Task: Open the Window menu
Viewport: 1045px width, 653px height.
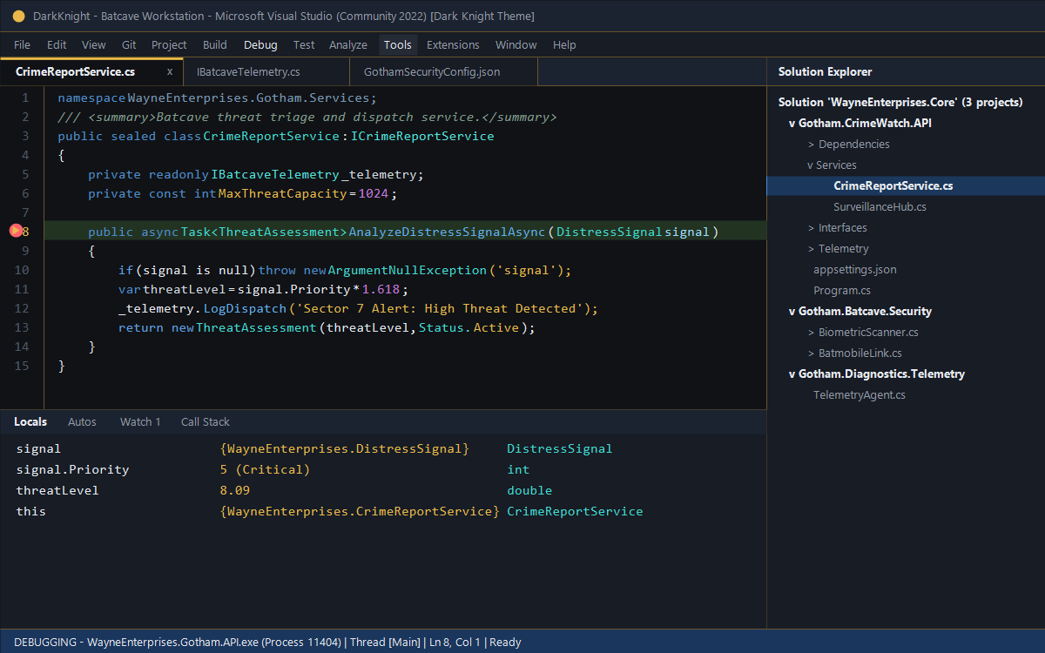Action: click(x=516, y=44)
